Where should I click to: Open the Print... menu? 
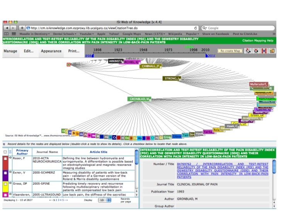[x=74, y=51]
